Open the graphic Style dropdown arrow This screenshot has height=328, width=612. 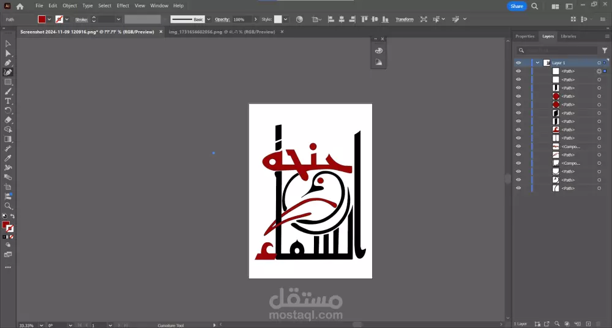(x=286, y=19)
